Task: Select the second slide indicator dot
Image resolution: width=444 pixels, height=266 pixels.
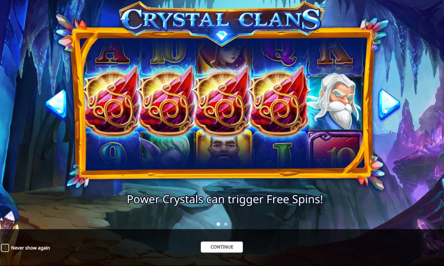Action: pos(226,224)
